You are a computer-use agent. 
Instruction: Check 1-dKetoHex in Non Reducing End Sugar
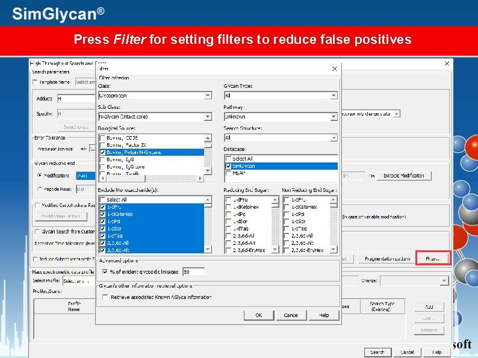[x=287, y=207]
